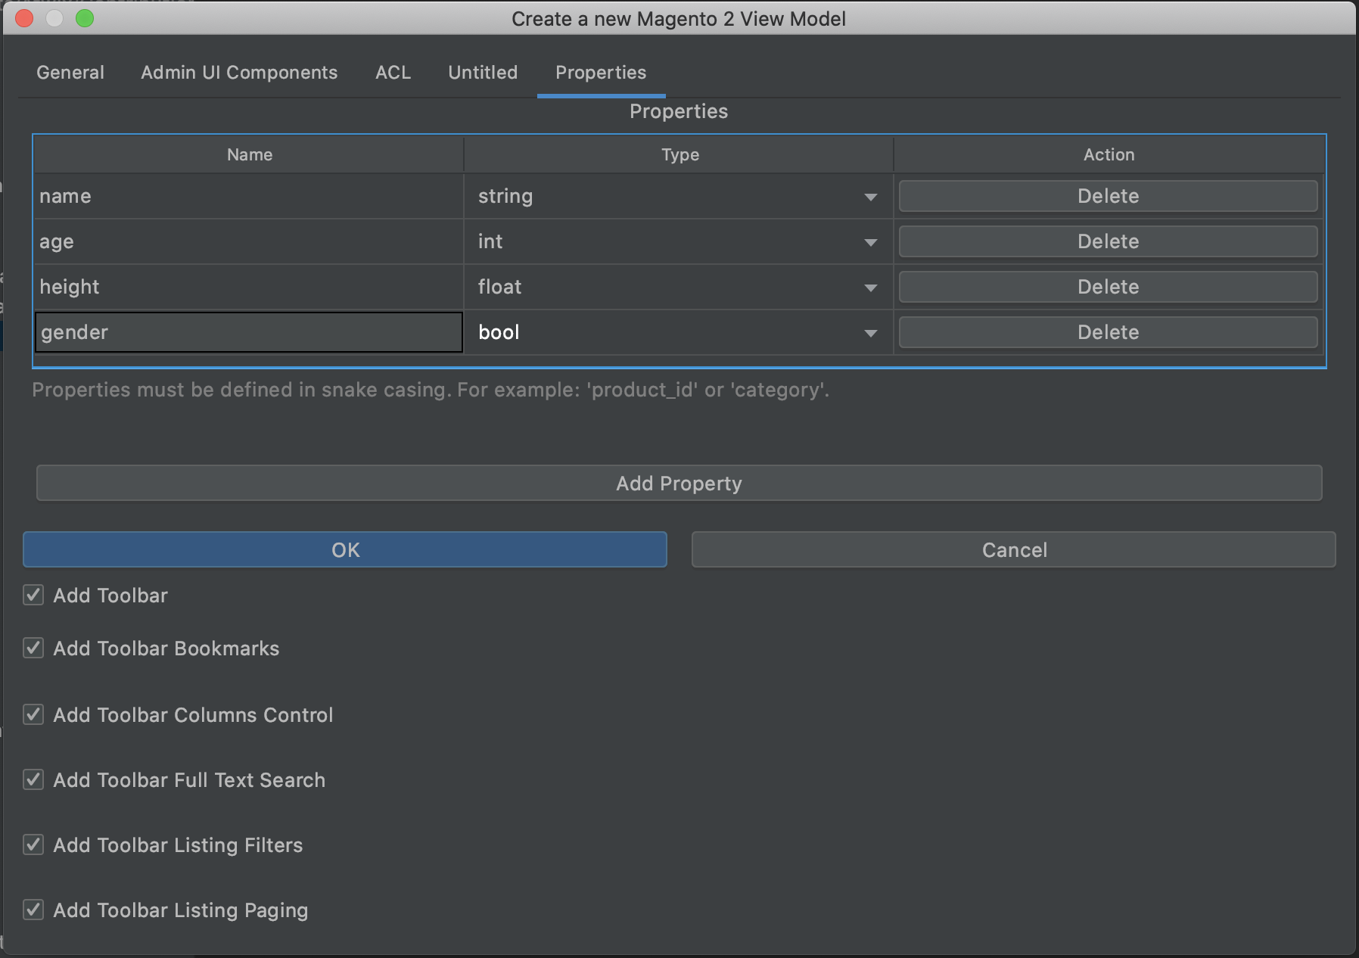Select the 'name' property name cell
Screen dimensions: 1359x958
pos(249,197)
